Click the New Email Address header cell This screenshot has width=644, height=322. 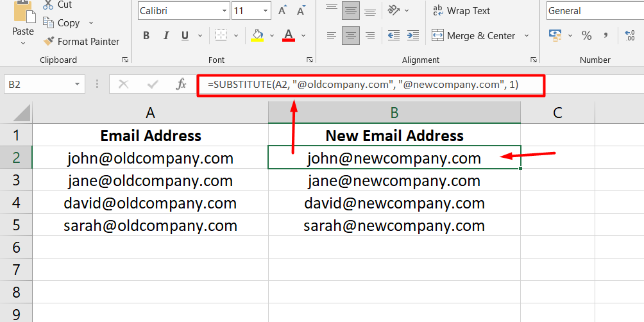(394, 135)
